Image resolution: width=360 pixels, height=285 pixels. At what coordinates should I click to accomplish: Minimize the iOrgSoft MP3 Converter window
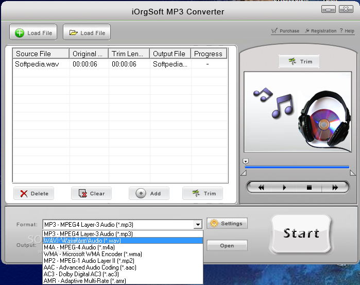pos(328,9)
